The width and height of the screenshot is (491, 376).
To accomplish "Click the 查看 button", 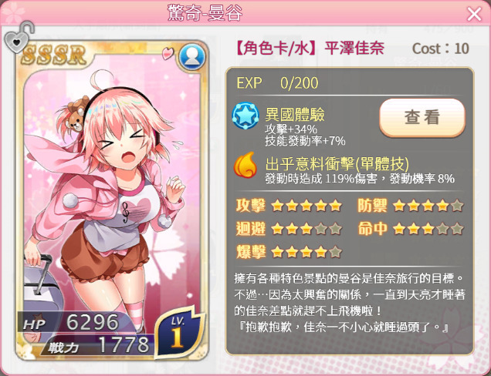I will (x=422, y=118).
